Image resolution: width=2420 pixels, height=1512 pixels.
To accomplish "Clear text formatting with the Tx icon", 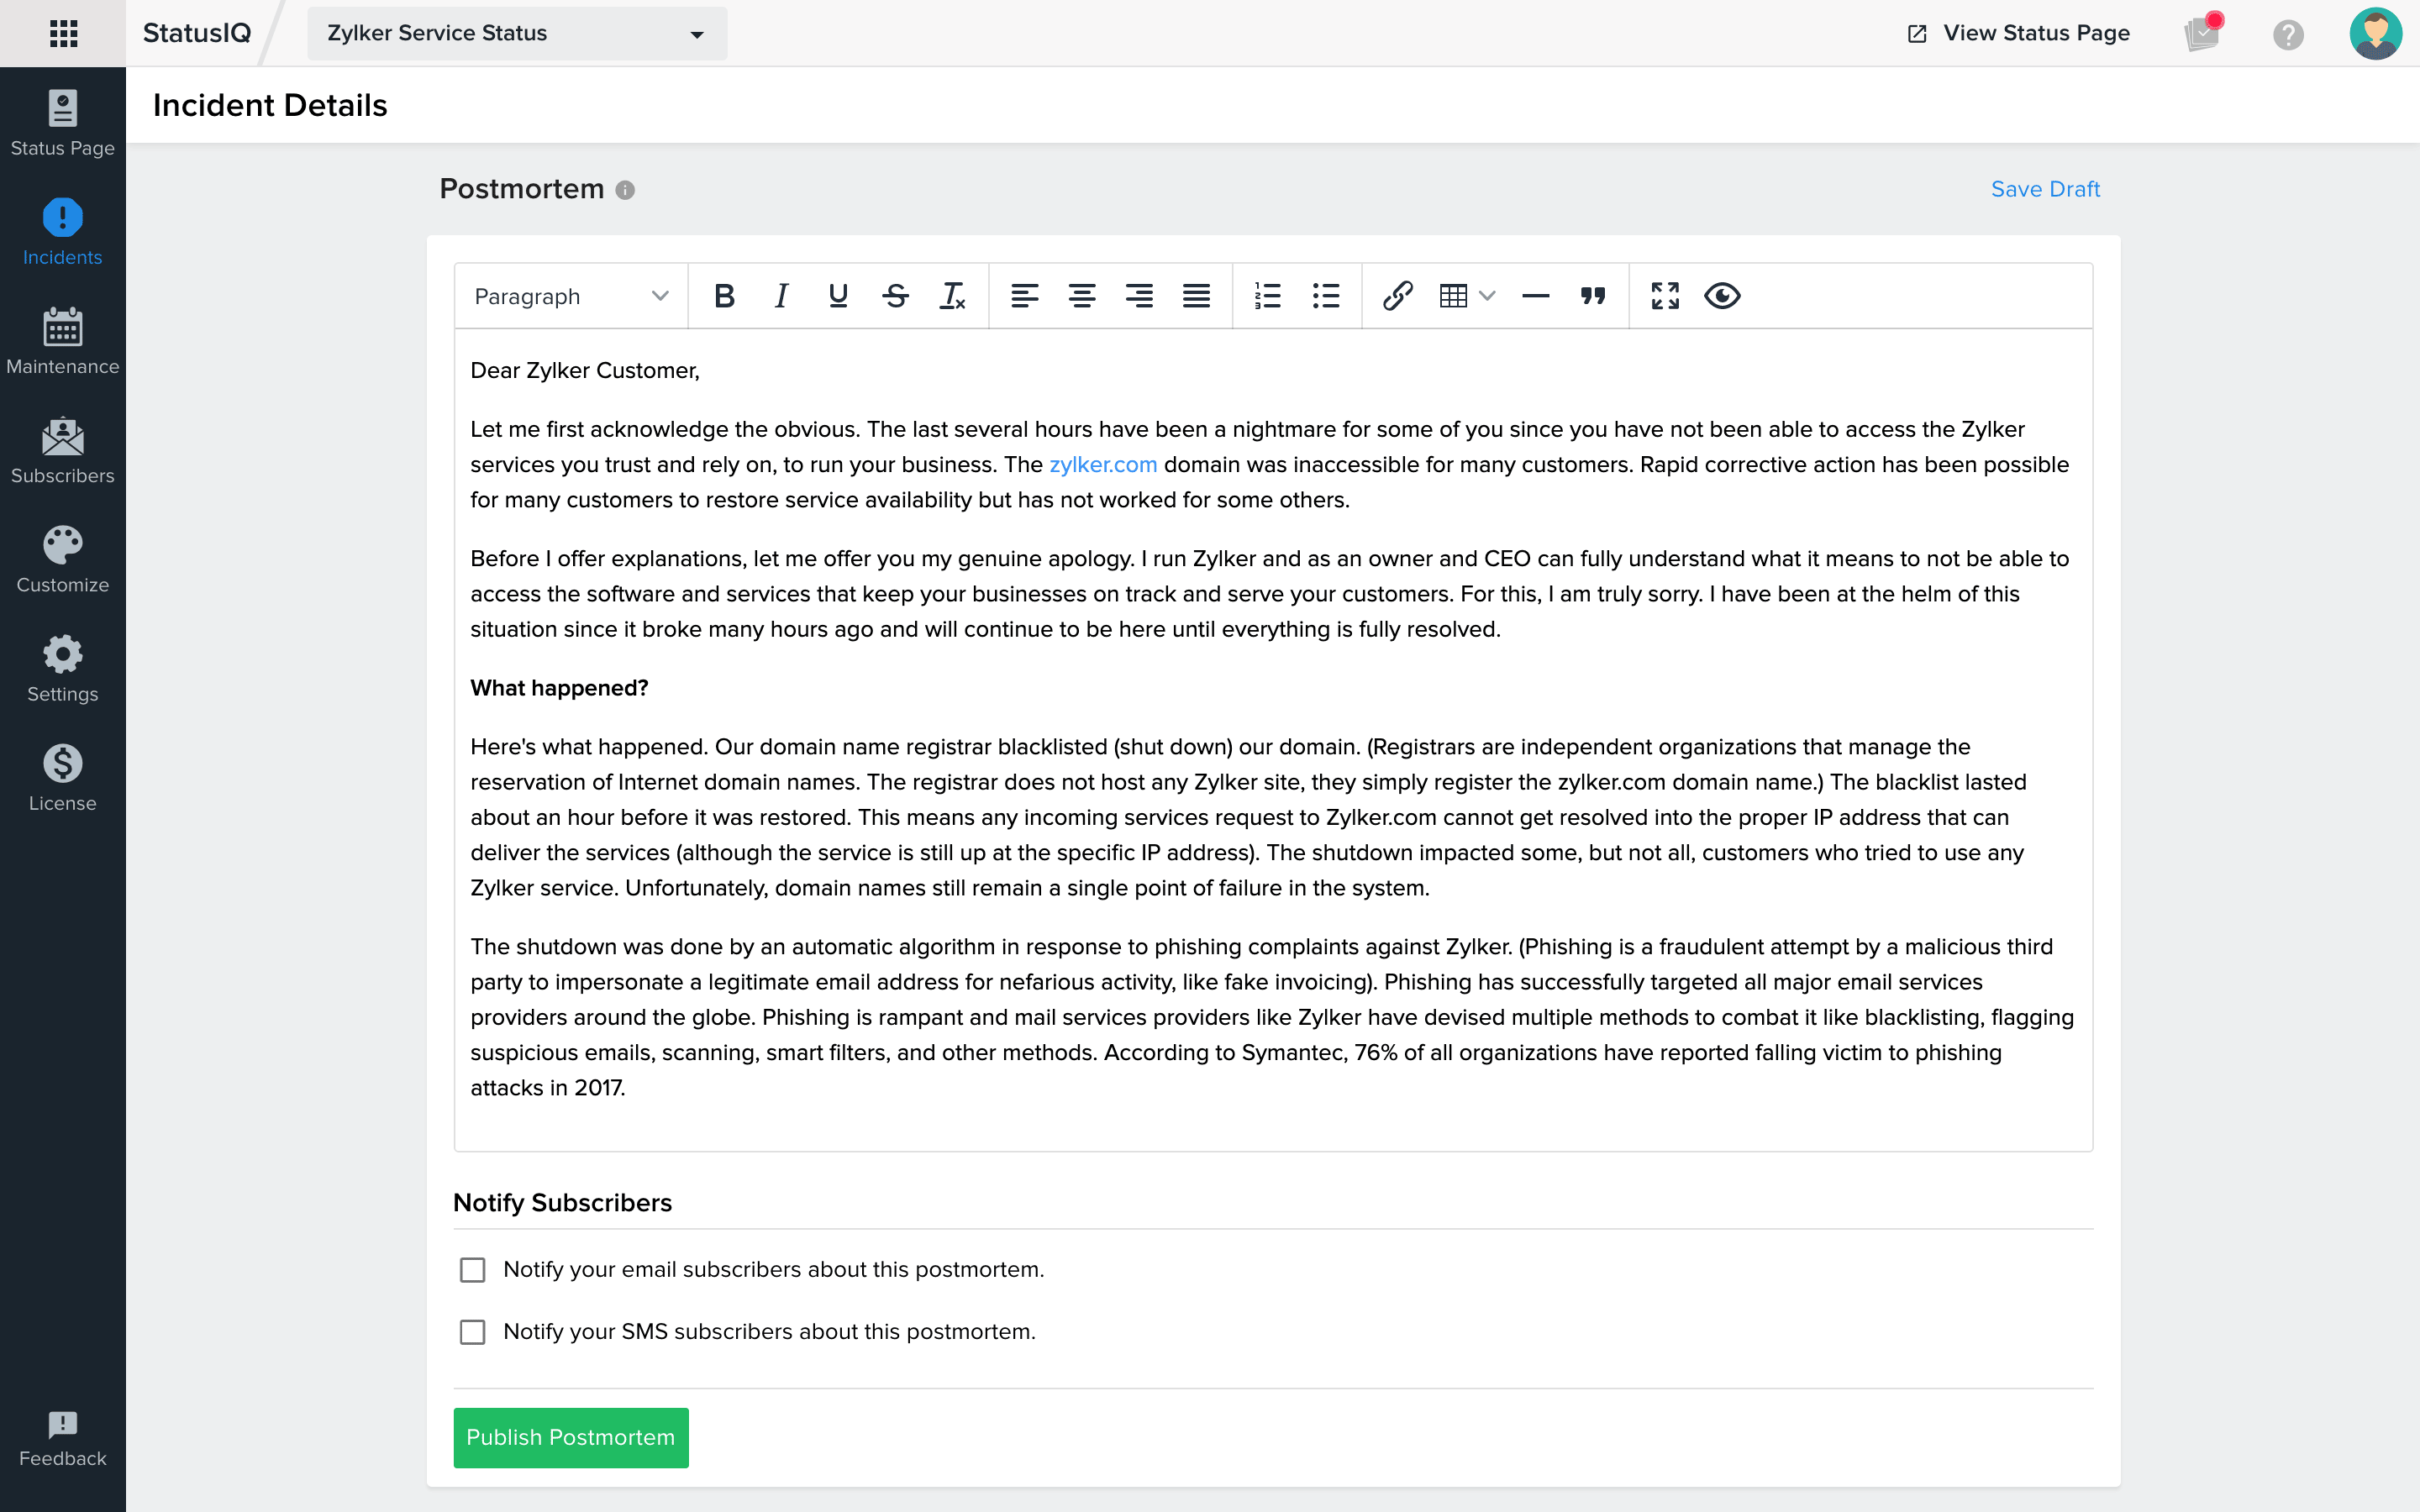I will (952, 295).
